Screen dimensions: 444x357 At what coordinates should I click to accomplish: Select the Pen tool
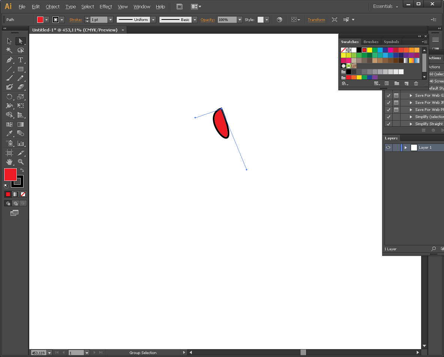click(x=9, y=60)
